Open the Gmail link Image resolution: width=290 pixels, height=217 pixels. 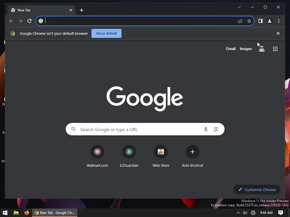click(231, 49)
